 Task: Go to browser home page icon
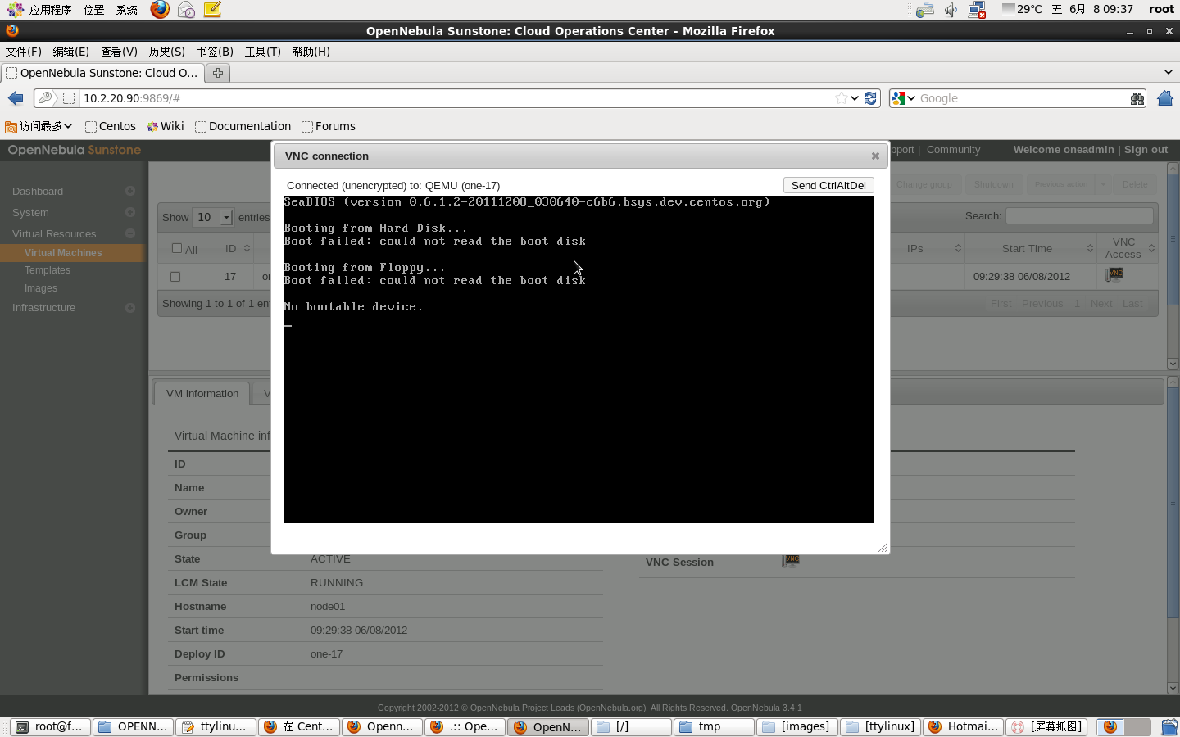pyautogui.click(x=1165, y=98)
